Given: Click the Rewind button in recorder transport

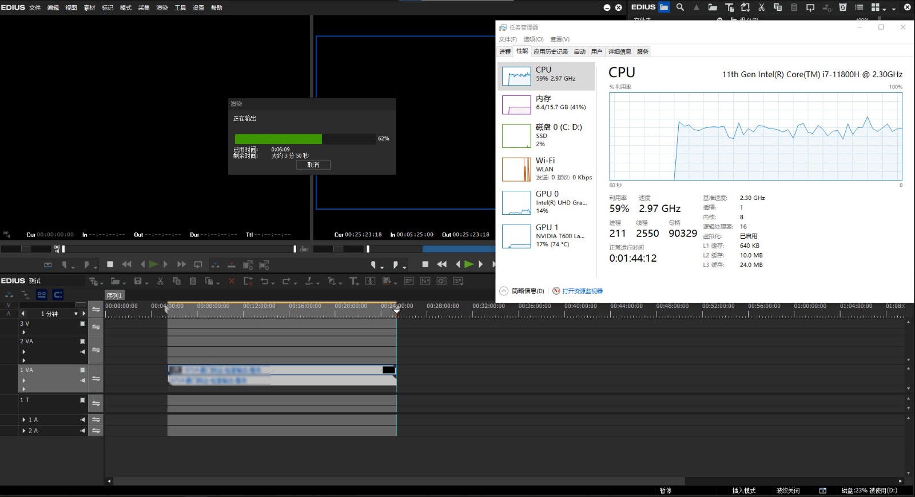Looking at the screenshot, I should click(441, 264).
